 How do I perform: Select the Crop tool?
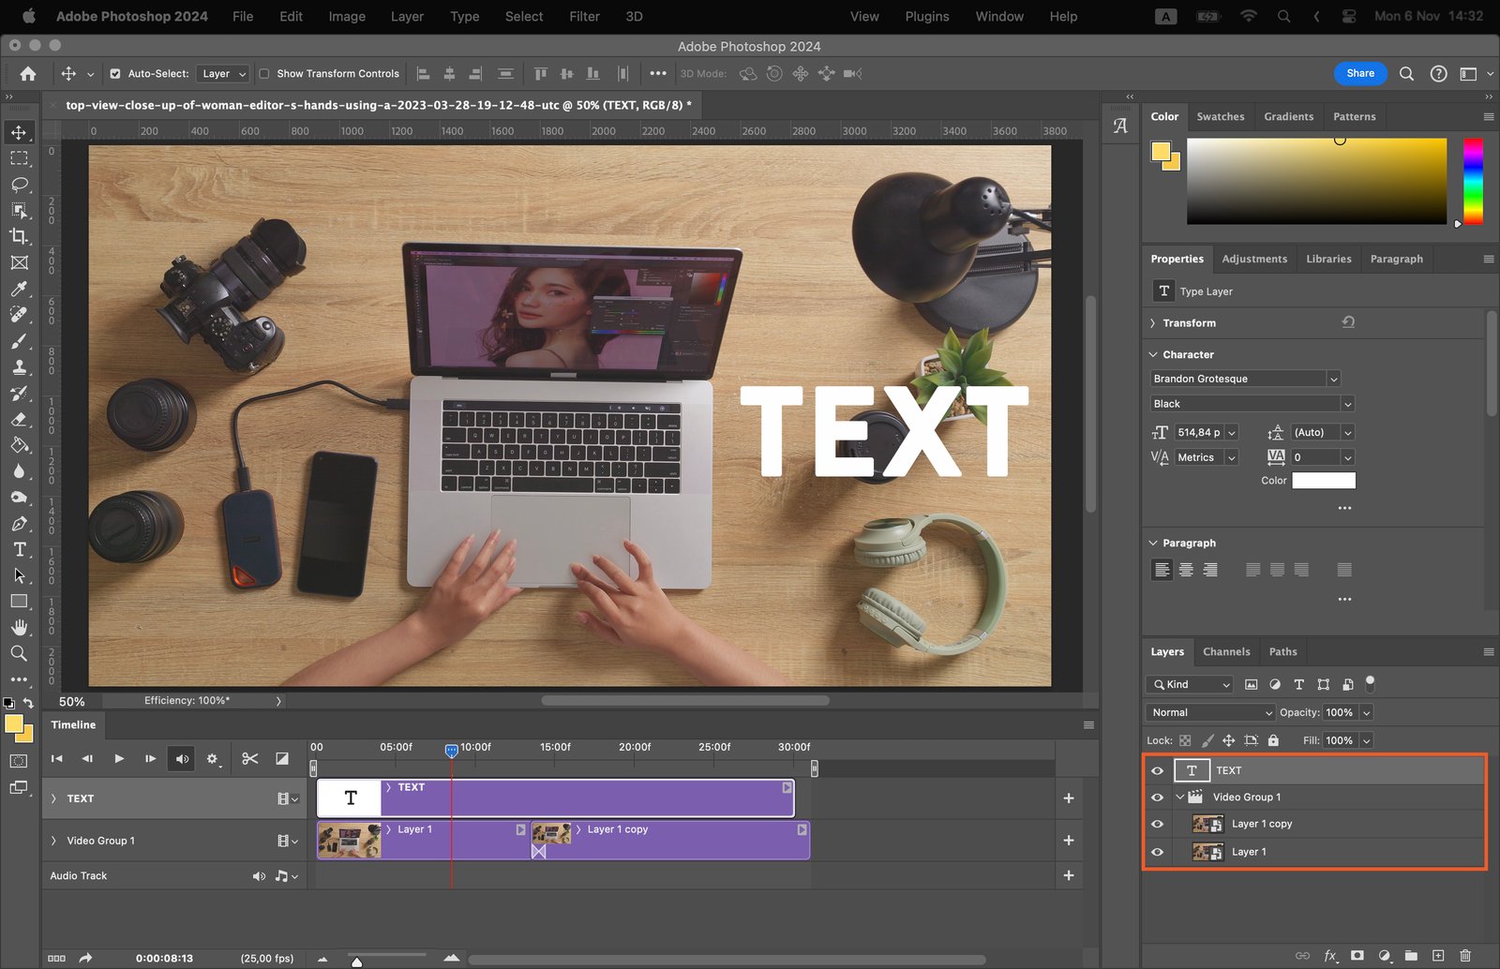click(x=19, y=236)
